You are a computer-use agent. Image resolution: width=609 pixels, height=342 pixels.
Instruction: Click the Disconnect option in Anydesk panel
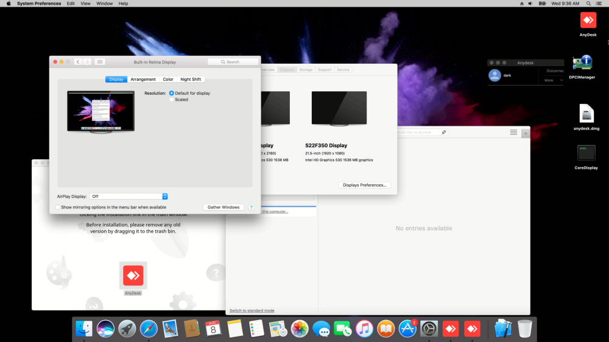(555, 71)
